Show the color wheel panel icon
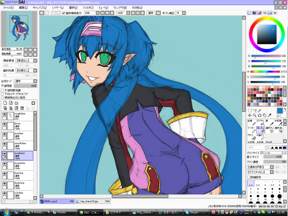Viewport: 288px width, 216px height. (249, 13)
